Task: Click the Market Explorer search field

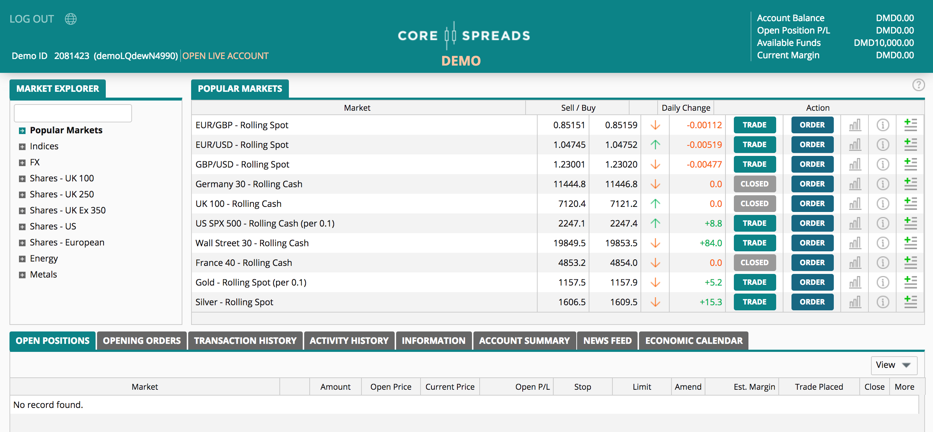Action: 73,113
